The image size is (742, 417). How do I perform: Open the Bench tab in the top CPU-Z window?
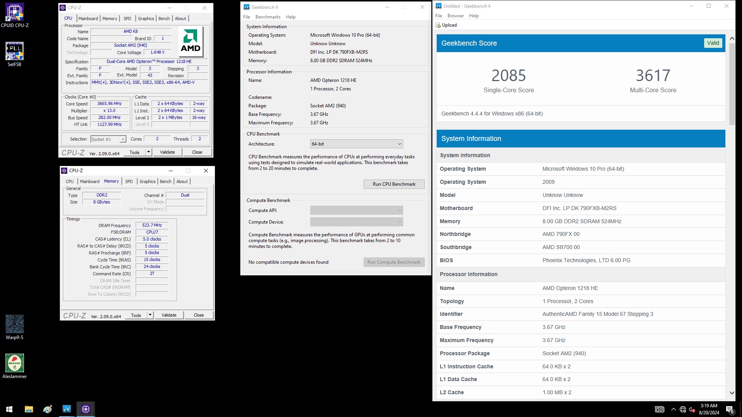coord(164,19)
